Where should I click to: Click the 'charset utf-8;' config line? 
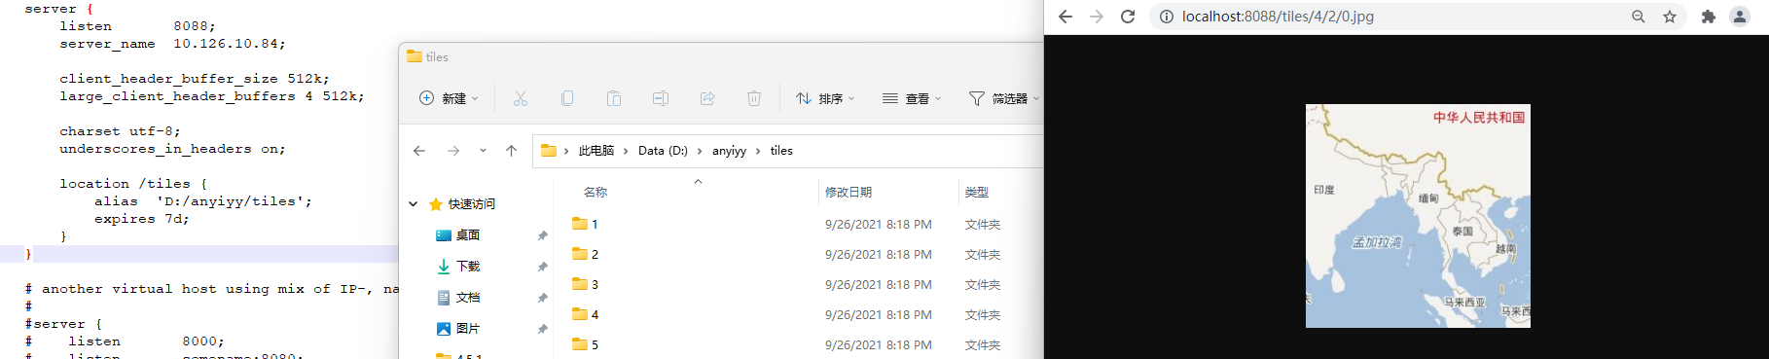[120, 131]
